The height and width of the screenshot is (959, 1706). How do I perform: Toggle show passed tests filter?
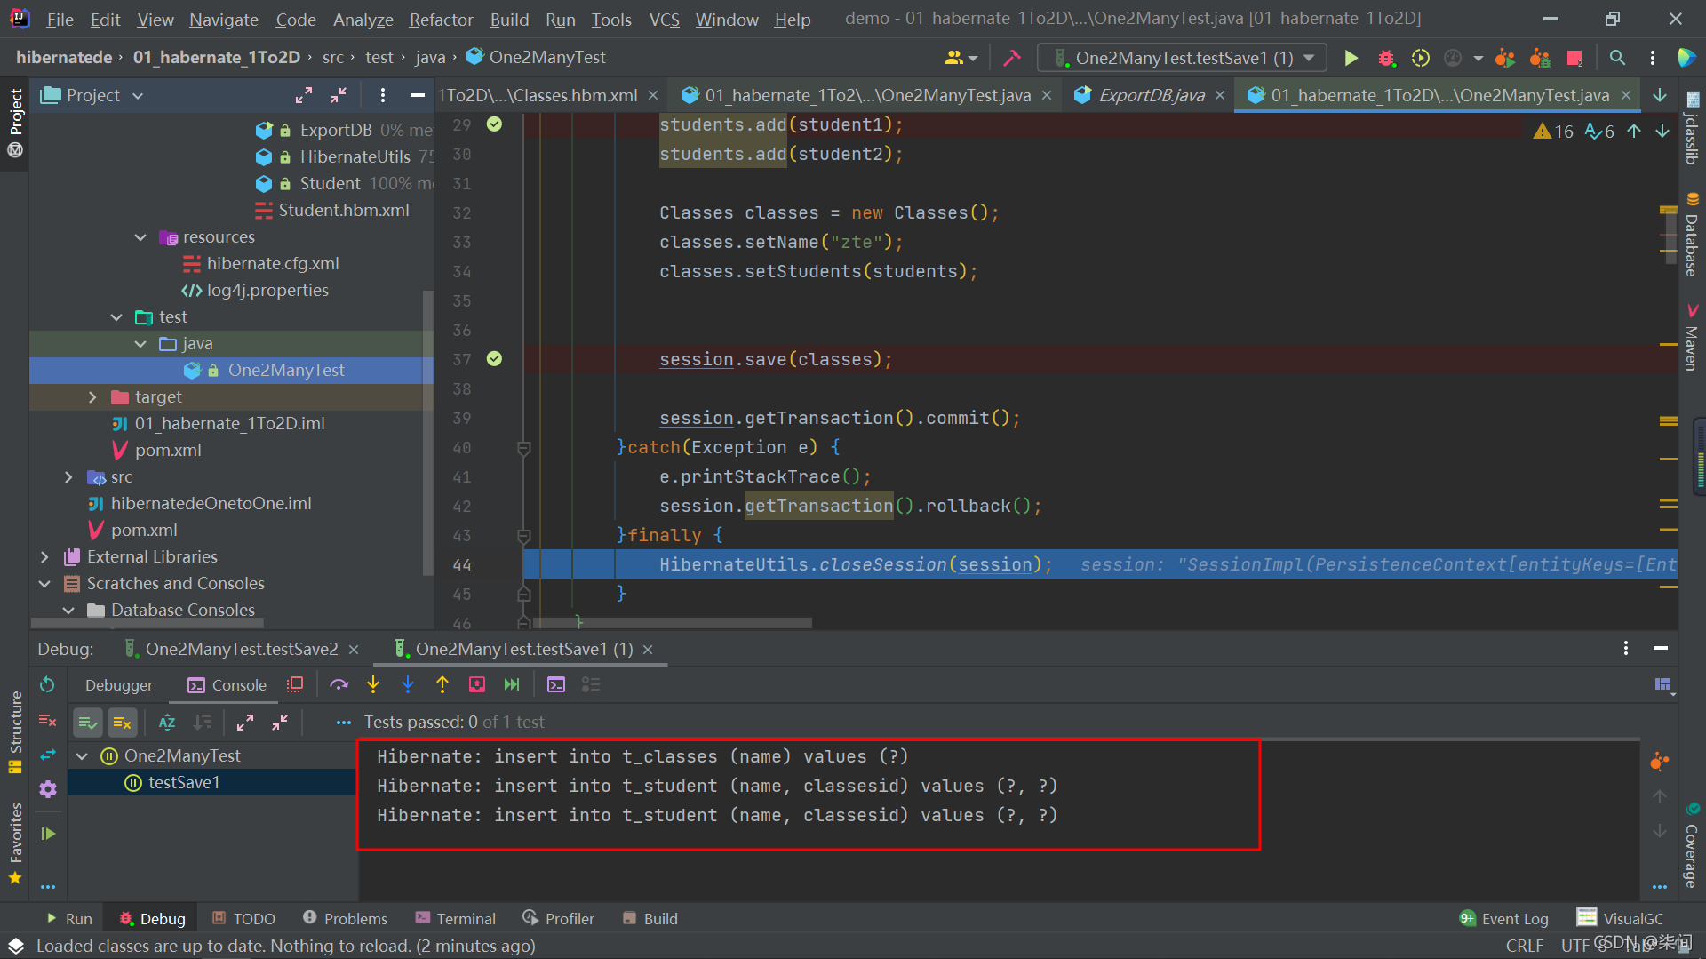87,723
